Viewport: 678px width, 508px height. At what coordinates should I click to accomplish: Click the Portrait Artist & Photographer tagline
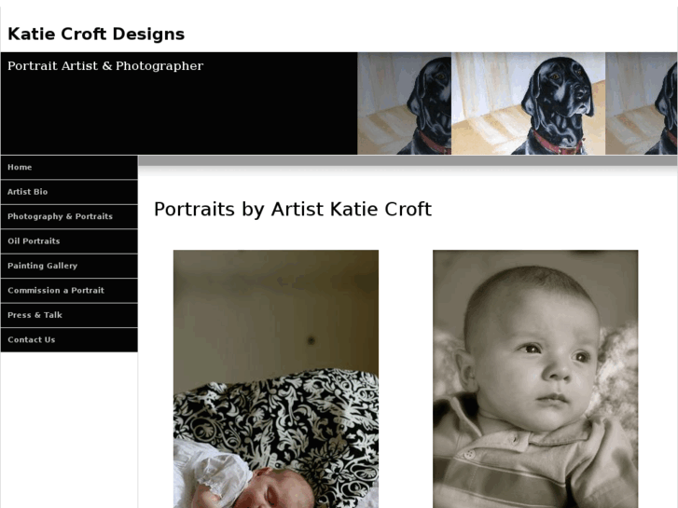[x=105, y=66]
